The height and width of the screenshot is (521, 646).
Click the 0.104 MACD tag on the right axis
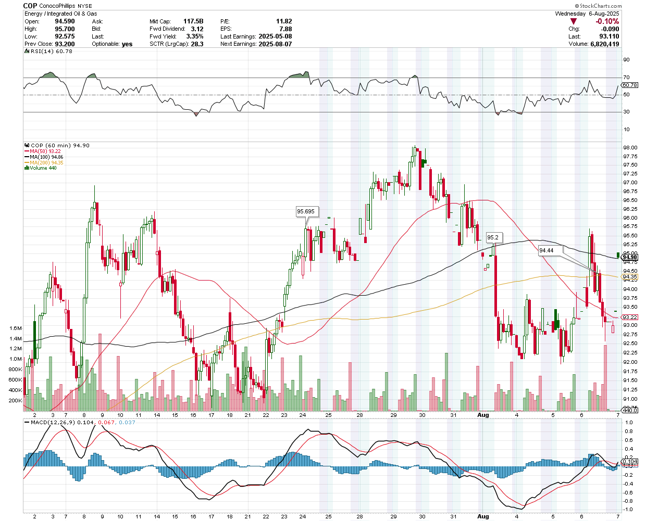(630, 462)
